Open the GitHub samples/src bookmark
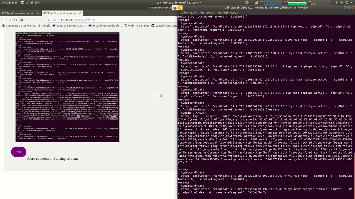Screen dimensions: 355x199 [x=164, y=25]
